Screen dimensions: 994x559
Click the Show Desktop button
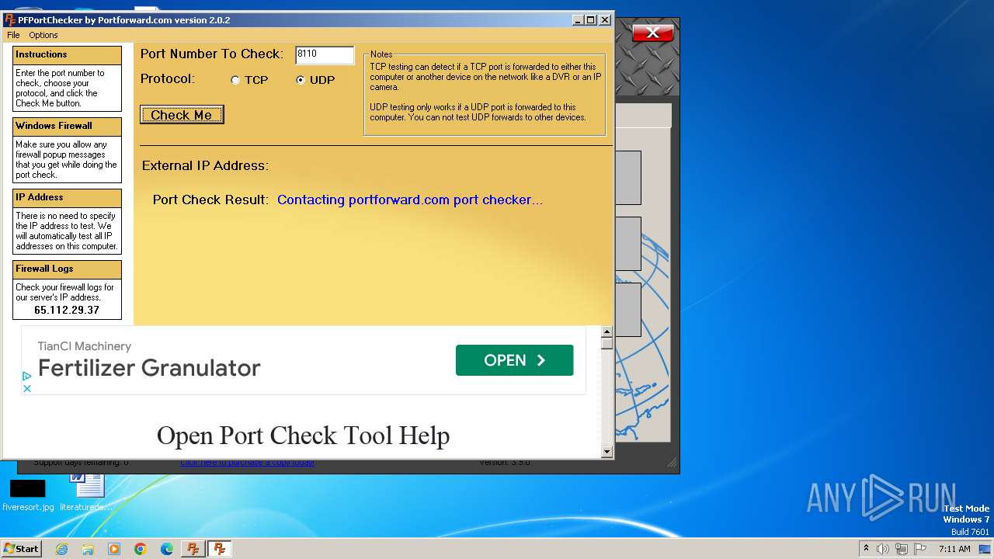pos(985,549)
